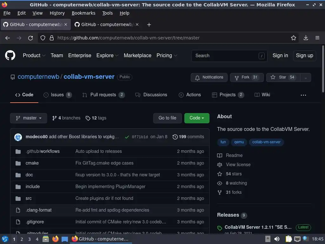Switch to workspace 3 in the taskbar
Viewport: 325px width, 244px height.
click(x=30, y=239)
